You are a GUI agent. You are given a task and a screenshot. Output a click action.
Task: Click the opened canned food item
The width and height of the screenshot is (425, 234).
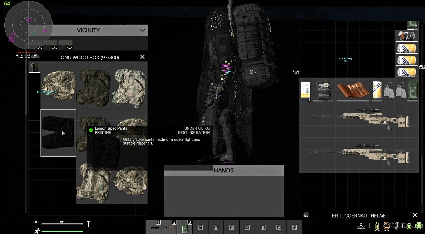click(x=407, y=36)
